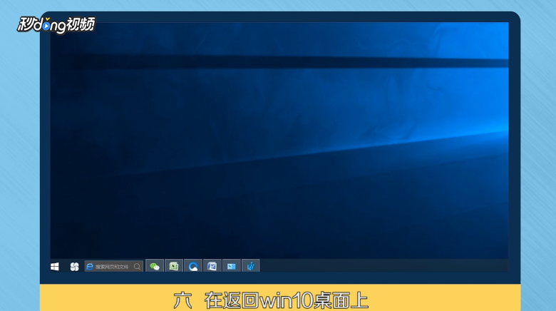The image size is (556, 311).
Task: Open the Windows Start menu
Action: pos(55,267)
